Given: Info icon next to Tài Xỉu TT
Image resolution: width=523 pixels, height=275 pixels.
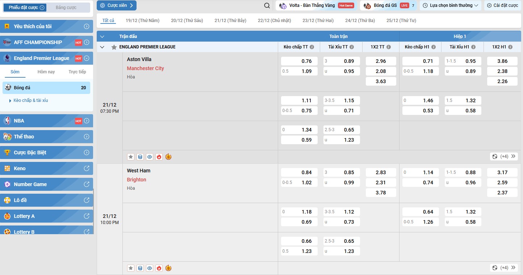Looking at the screenshot, I should click(x=352, y=47).
